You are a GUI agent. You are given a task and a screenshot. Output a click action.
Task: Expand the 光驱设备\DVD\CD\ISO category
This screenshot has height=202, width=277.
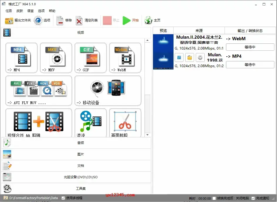76,177
